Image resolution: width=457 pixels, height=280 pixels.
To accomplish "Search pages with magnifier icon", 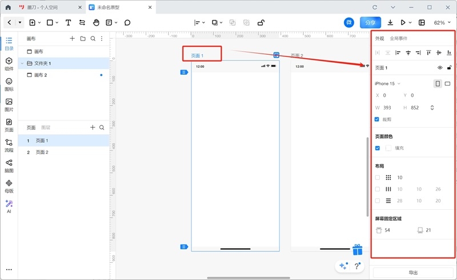I will 102,127.
